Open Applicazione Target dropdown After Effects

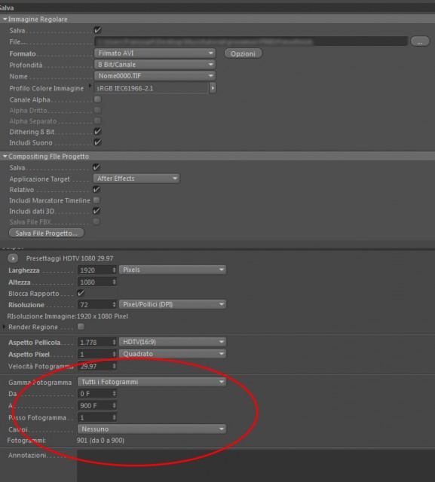136,178
